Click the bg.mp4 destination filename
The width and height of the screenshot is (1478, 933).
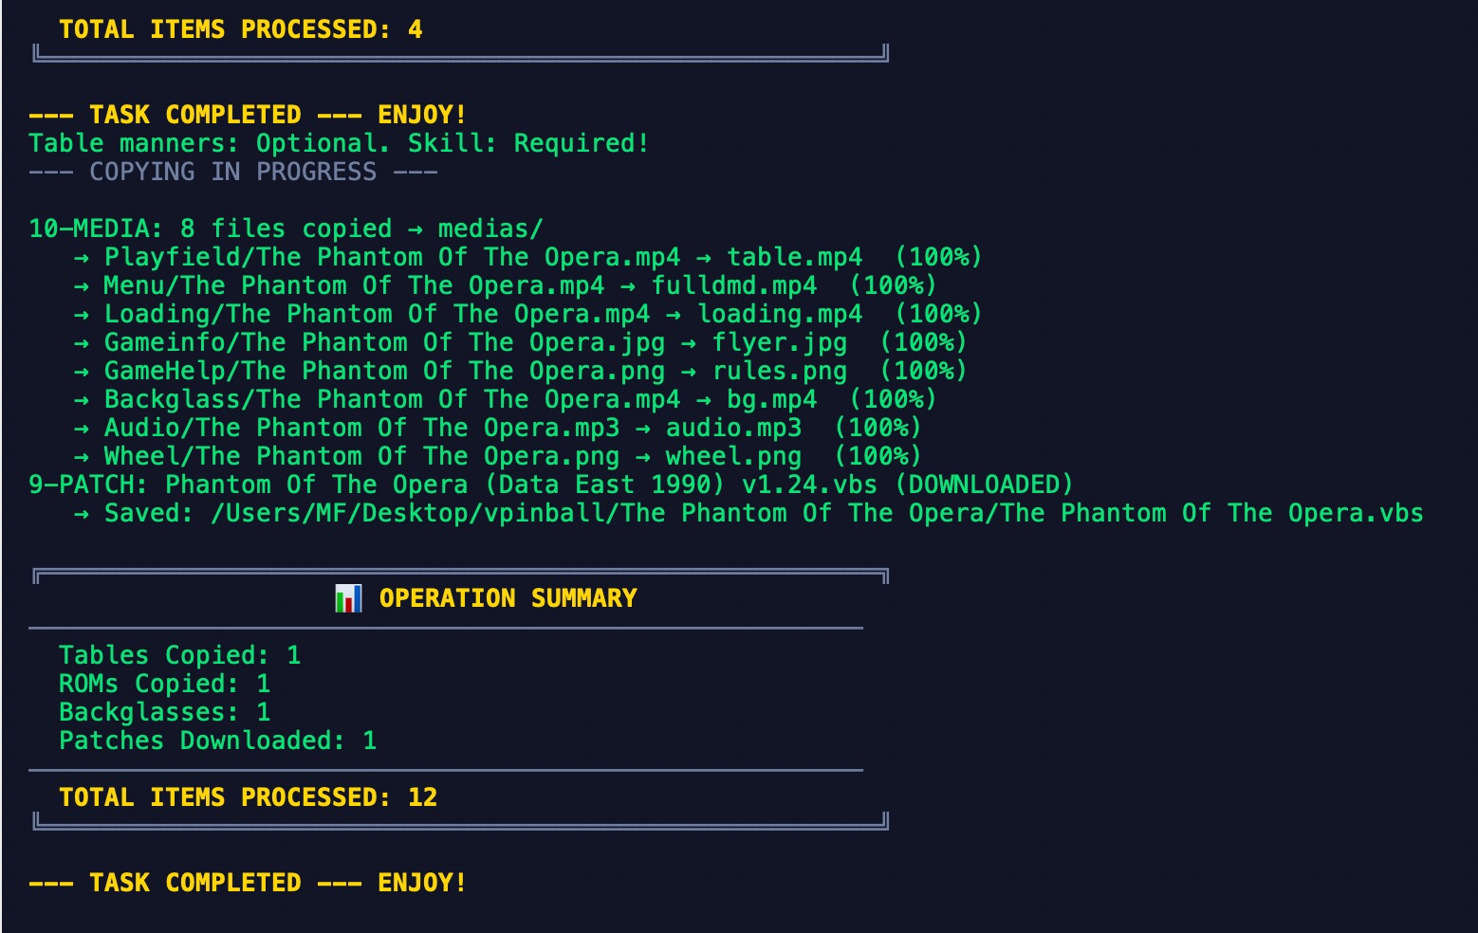coord(771,399)
